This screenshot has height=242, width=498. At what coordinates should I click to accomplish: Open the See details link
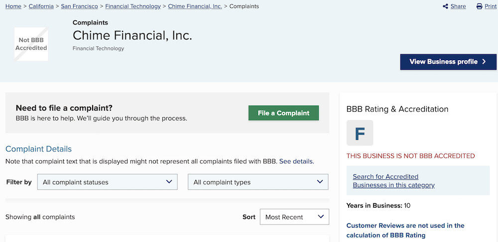(297, 161)
